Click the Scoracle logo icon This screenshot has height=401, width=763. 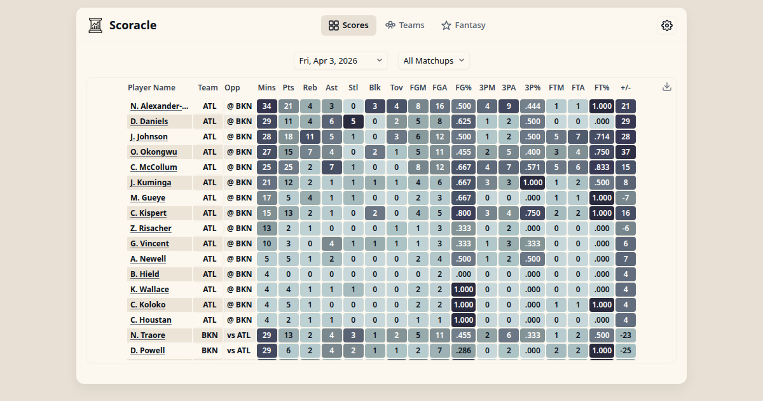coord(95,25)
